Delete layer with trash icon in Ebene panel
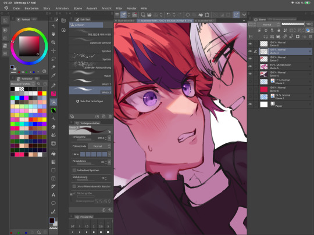 pos(311,37)
